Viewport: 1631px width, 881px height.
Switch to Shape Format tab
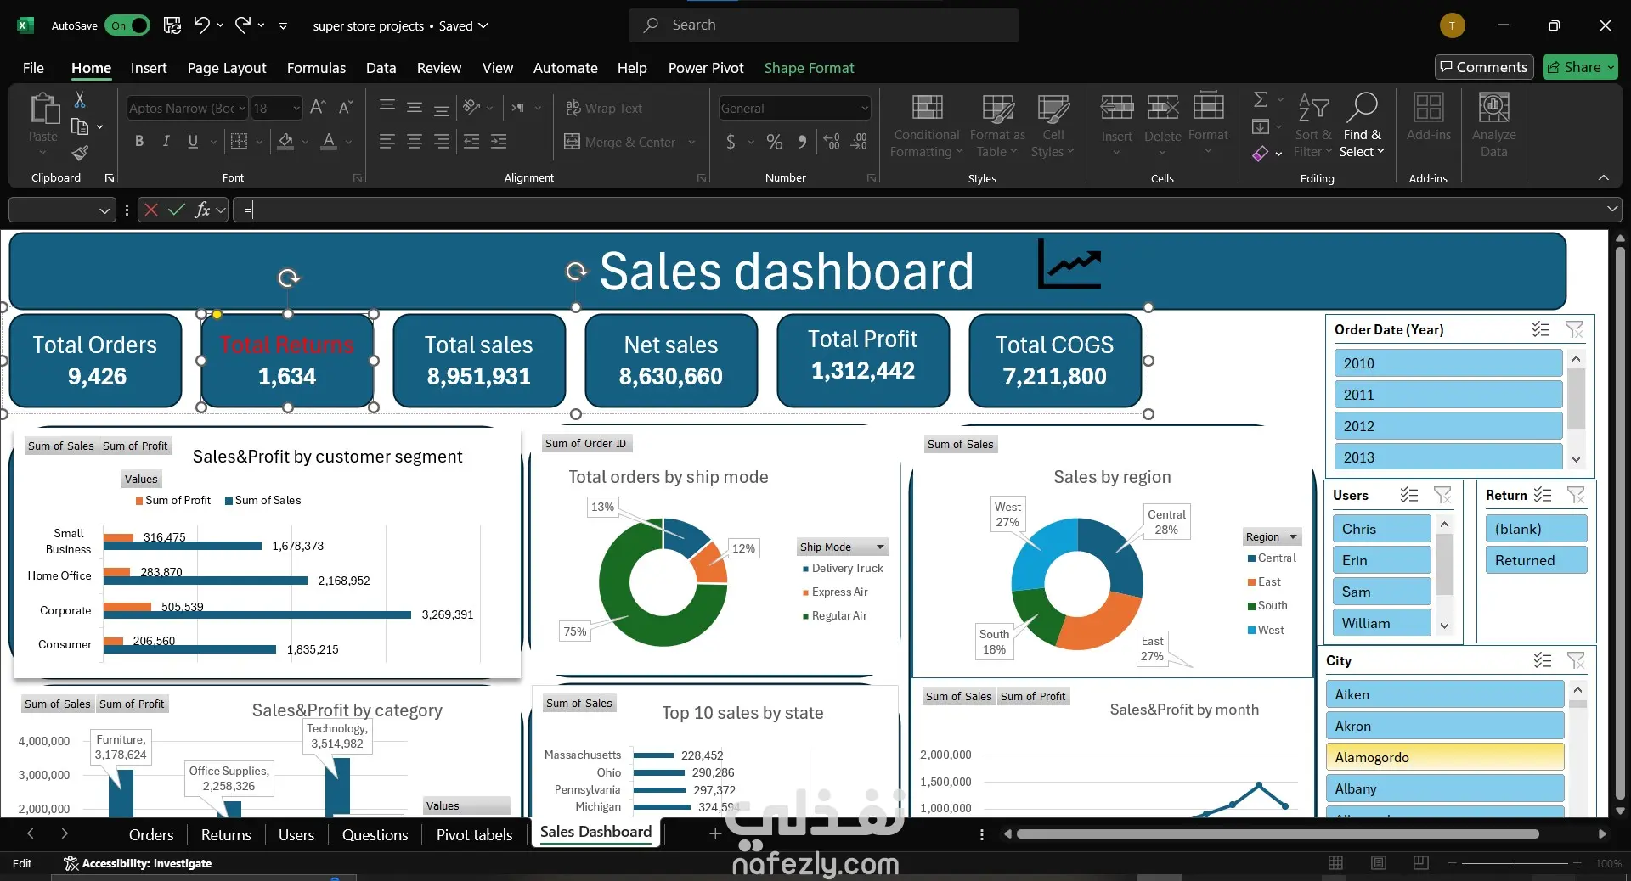click(x=809, y=68)
